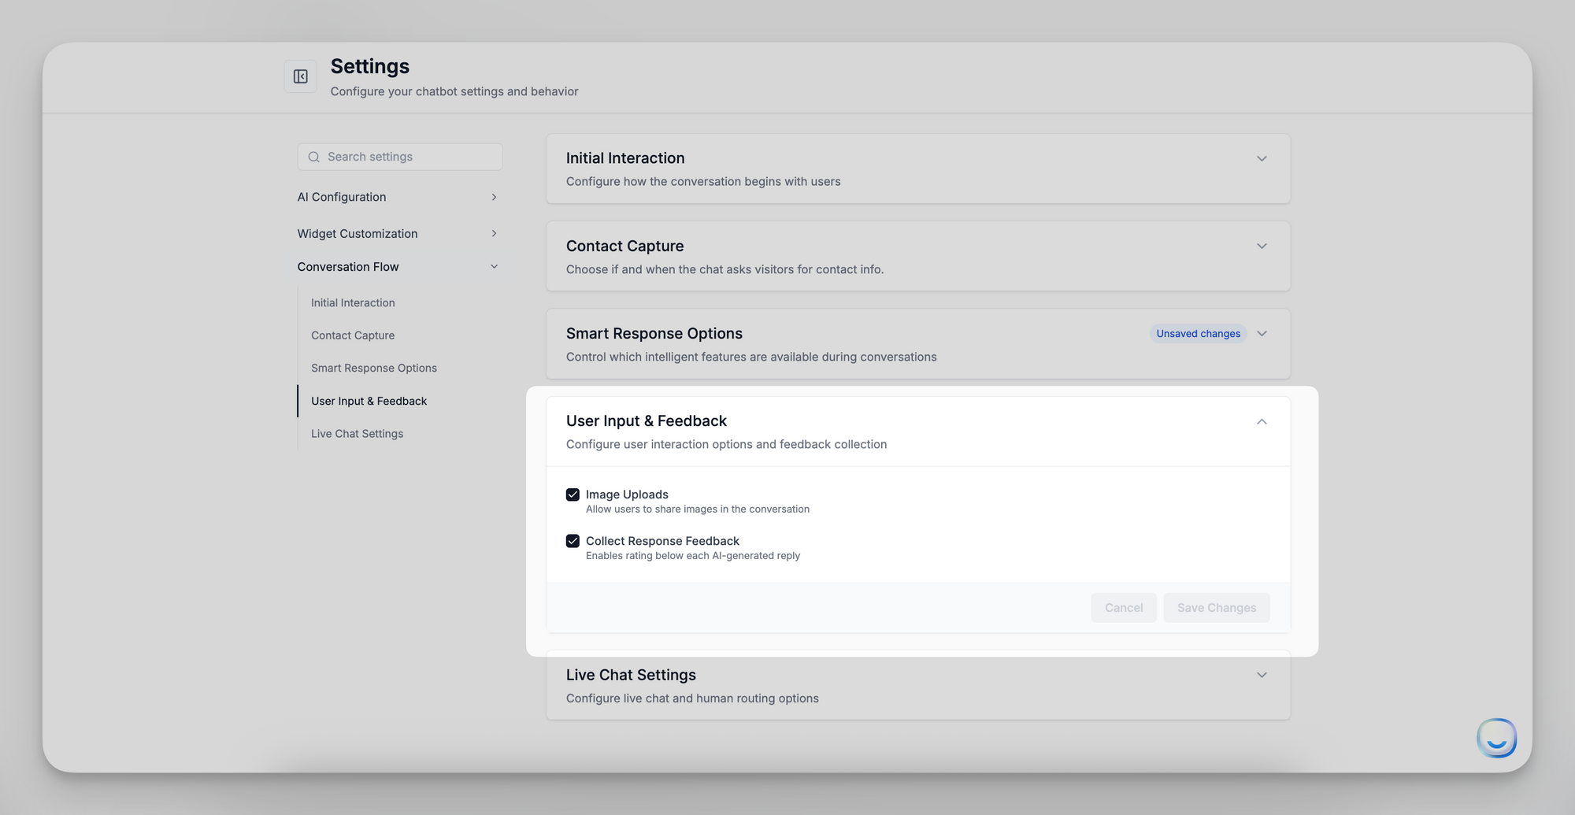This screenshot has width=1575, height=815.
Task: Collapse the Conversation Flow sidebar group
Action: 398,267
